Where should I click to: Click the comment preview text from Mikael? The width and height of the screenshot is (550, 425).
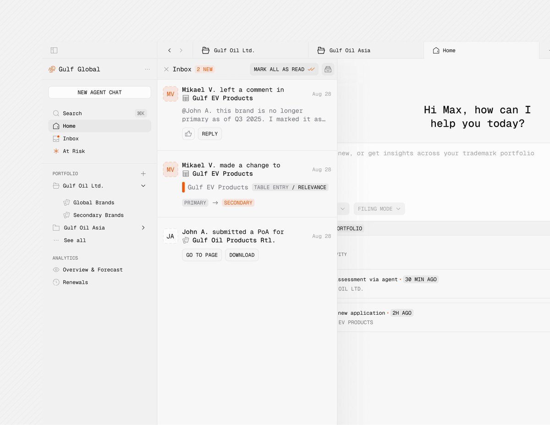[x=254, y=115]
